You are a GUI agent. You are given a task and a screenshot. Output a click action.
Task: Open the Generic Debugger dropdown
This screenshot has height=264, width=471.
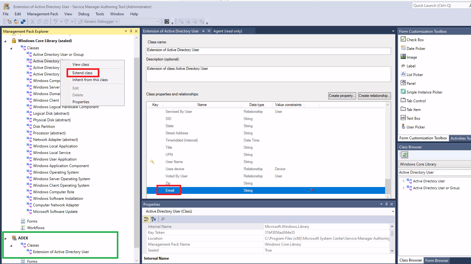coord(117,22)
